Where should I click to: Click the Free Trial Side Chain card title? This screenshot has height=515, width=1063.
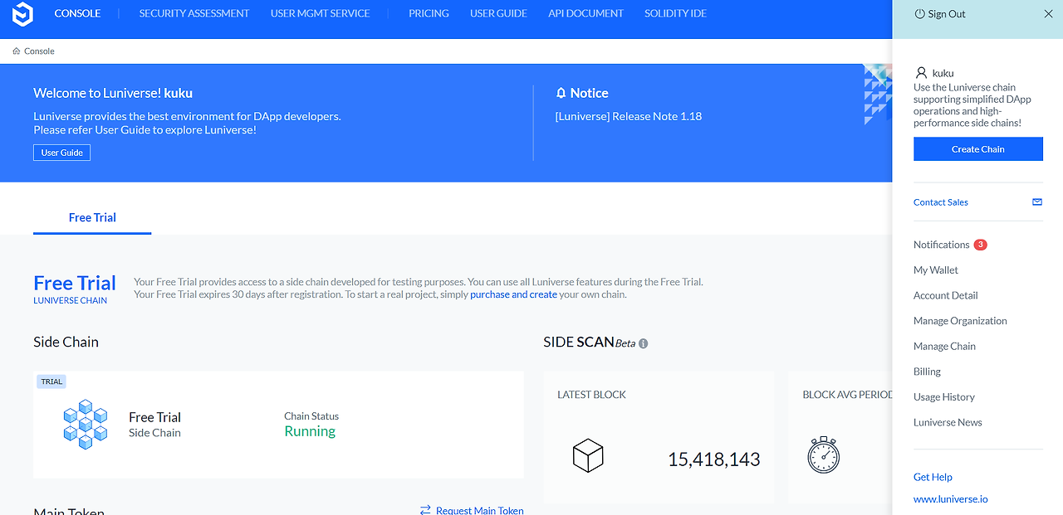[x=154, y=417]
